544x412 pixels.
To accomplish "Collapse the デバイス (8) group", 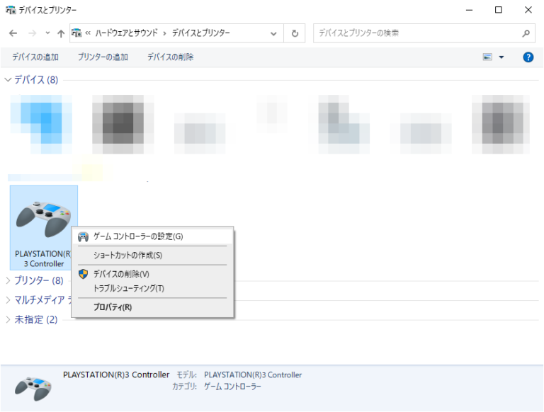I will pyautogui.click(x=8, y=80).
